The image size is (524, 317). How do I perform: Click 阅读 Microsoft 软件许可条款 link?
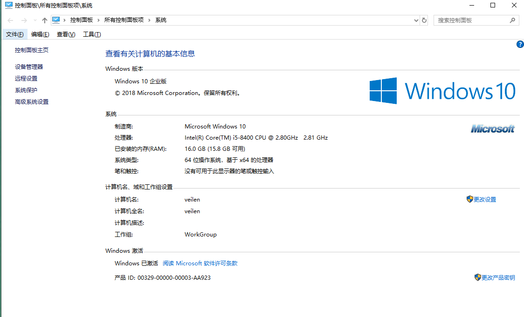click(200, 263)
